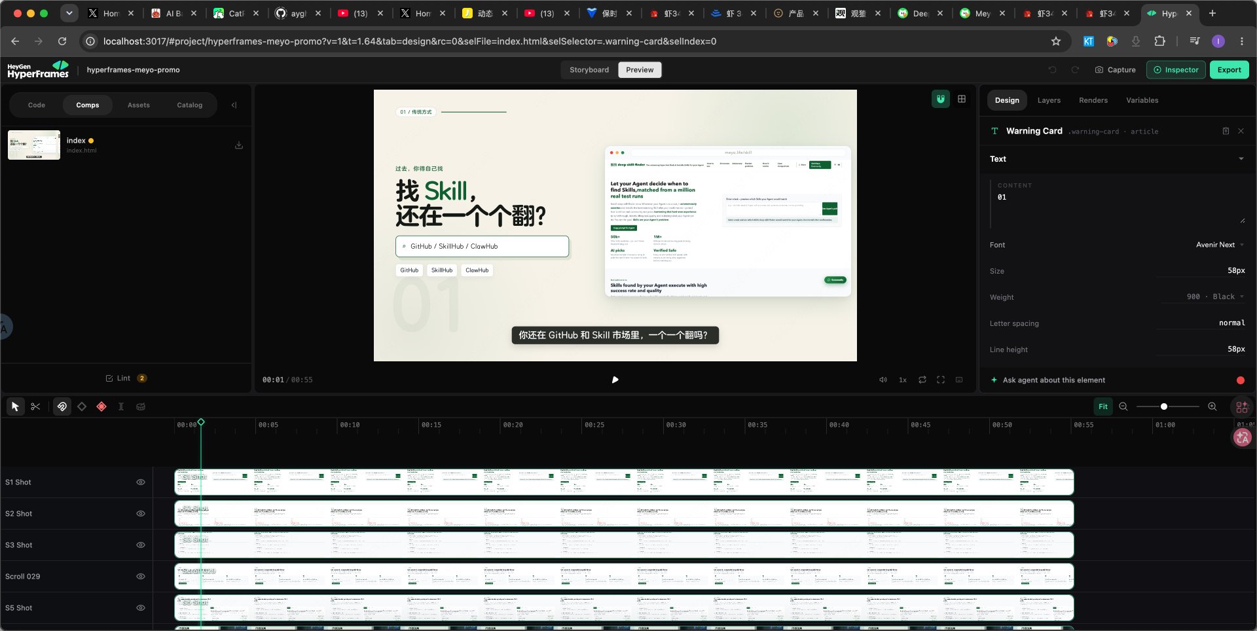
Task: Open the Assets tab
Action: point(139,105)
